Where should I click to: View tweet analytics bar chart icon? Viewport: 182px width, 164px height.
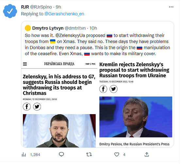24,155
